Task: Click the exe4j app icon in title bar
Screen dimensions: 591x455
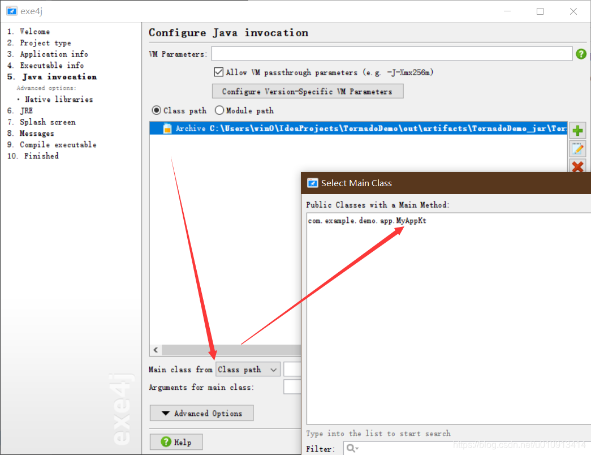Action: 12,11
